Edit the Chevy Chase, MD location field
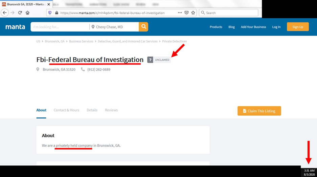 [114, 27]
